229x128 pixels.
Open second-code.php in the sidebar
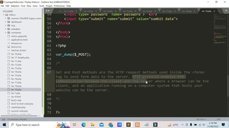[x=19, y=111]
